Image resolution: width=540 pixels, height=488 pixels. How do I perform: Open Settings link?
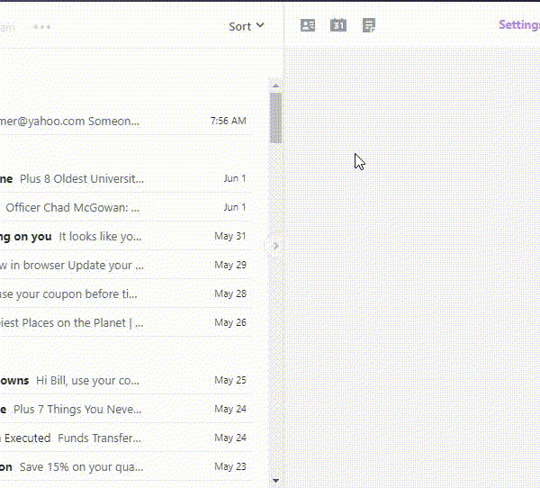point(518,25)
